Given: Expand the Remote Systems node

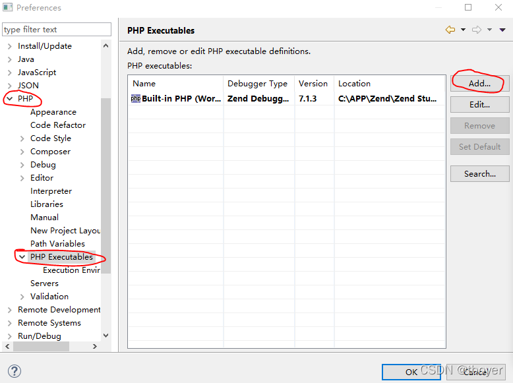Looking at the screenshot, I should (9, 323).
